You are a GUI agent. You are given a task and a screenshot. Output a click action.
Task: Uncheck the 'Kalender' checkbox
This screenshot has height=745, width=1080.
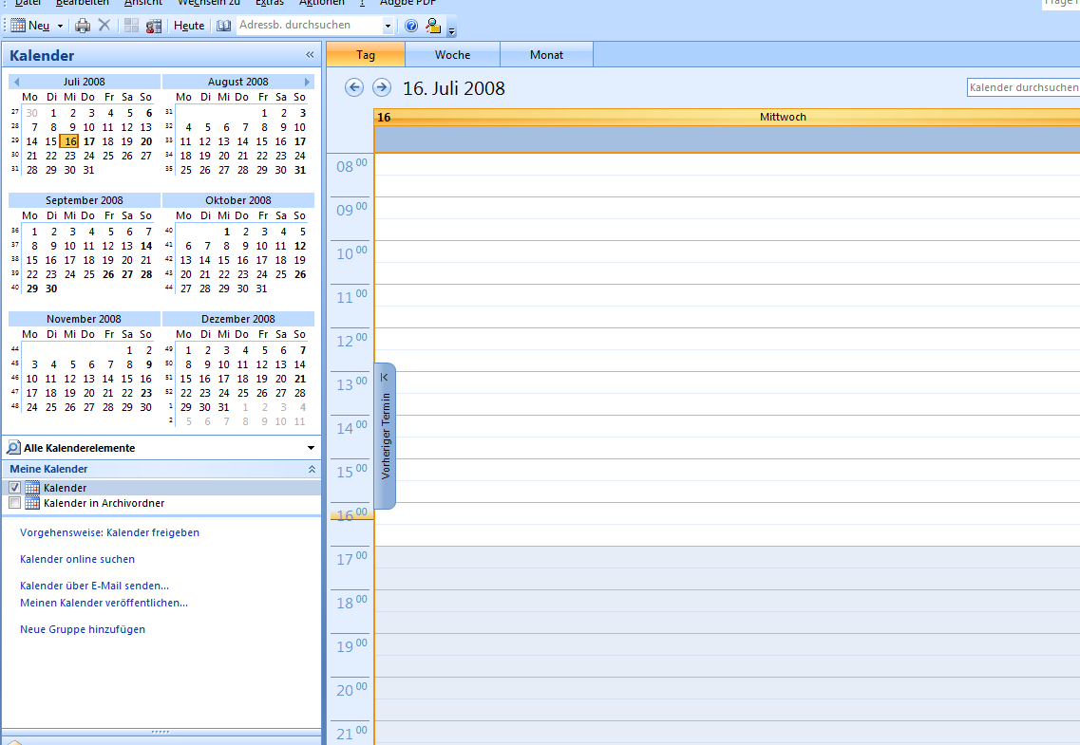tap(14, 488)
